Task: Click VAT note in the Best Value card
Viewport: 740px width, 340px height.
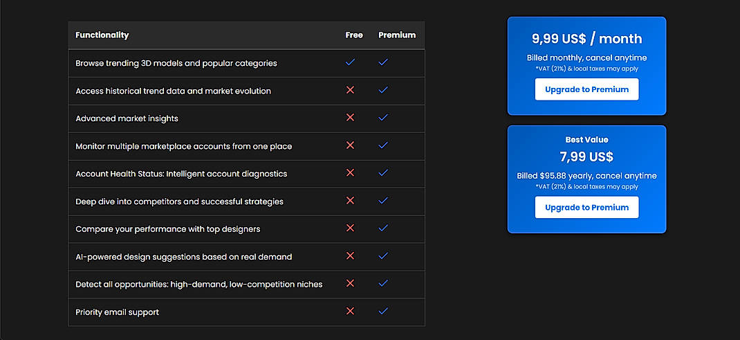Action: click(x=586, y=187)
